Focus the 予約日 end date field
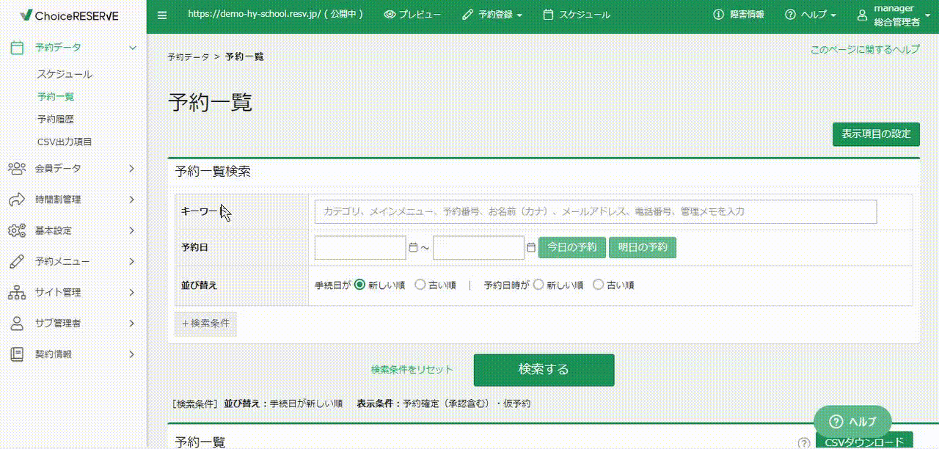 coord(478,248)
